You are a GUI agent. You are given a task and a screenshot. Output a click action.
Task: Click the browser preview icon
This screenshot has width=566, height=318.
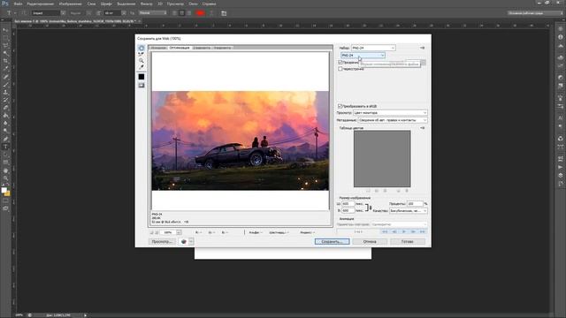click(x=183, y=241)
